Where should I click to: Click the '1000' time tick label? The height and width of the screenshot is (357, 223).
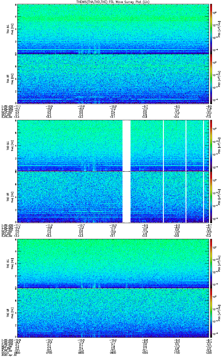point(144,353)
